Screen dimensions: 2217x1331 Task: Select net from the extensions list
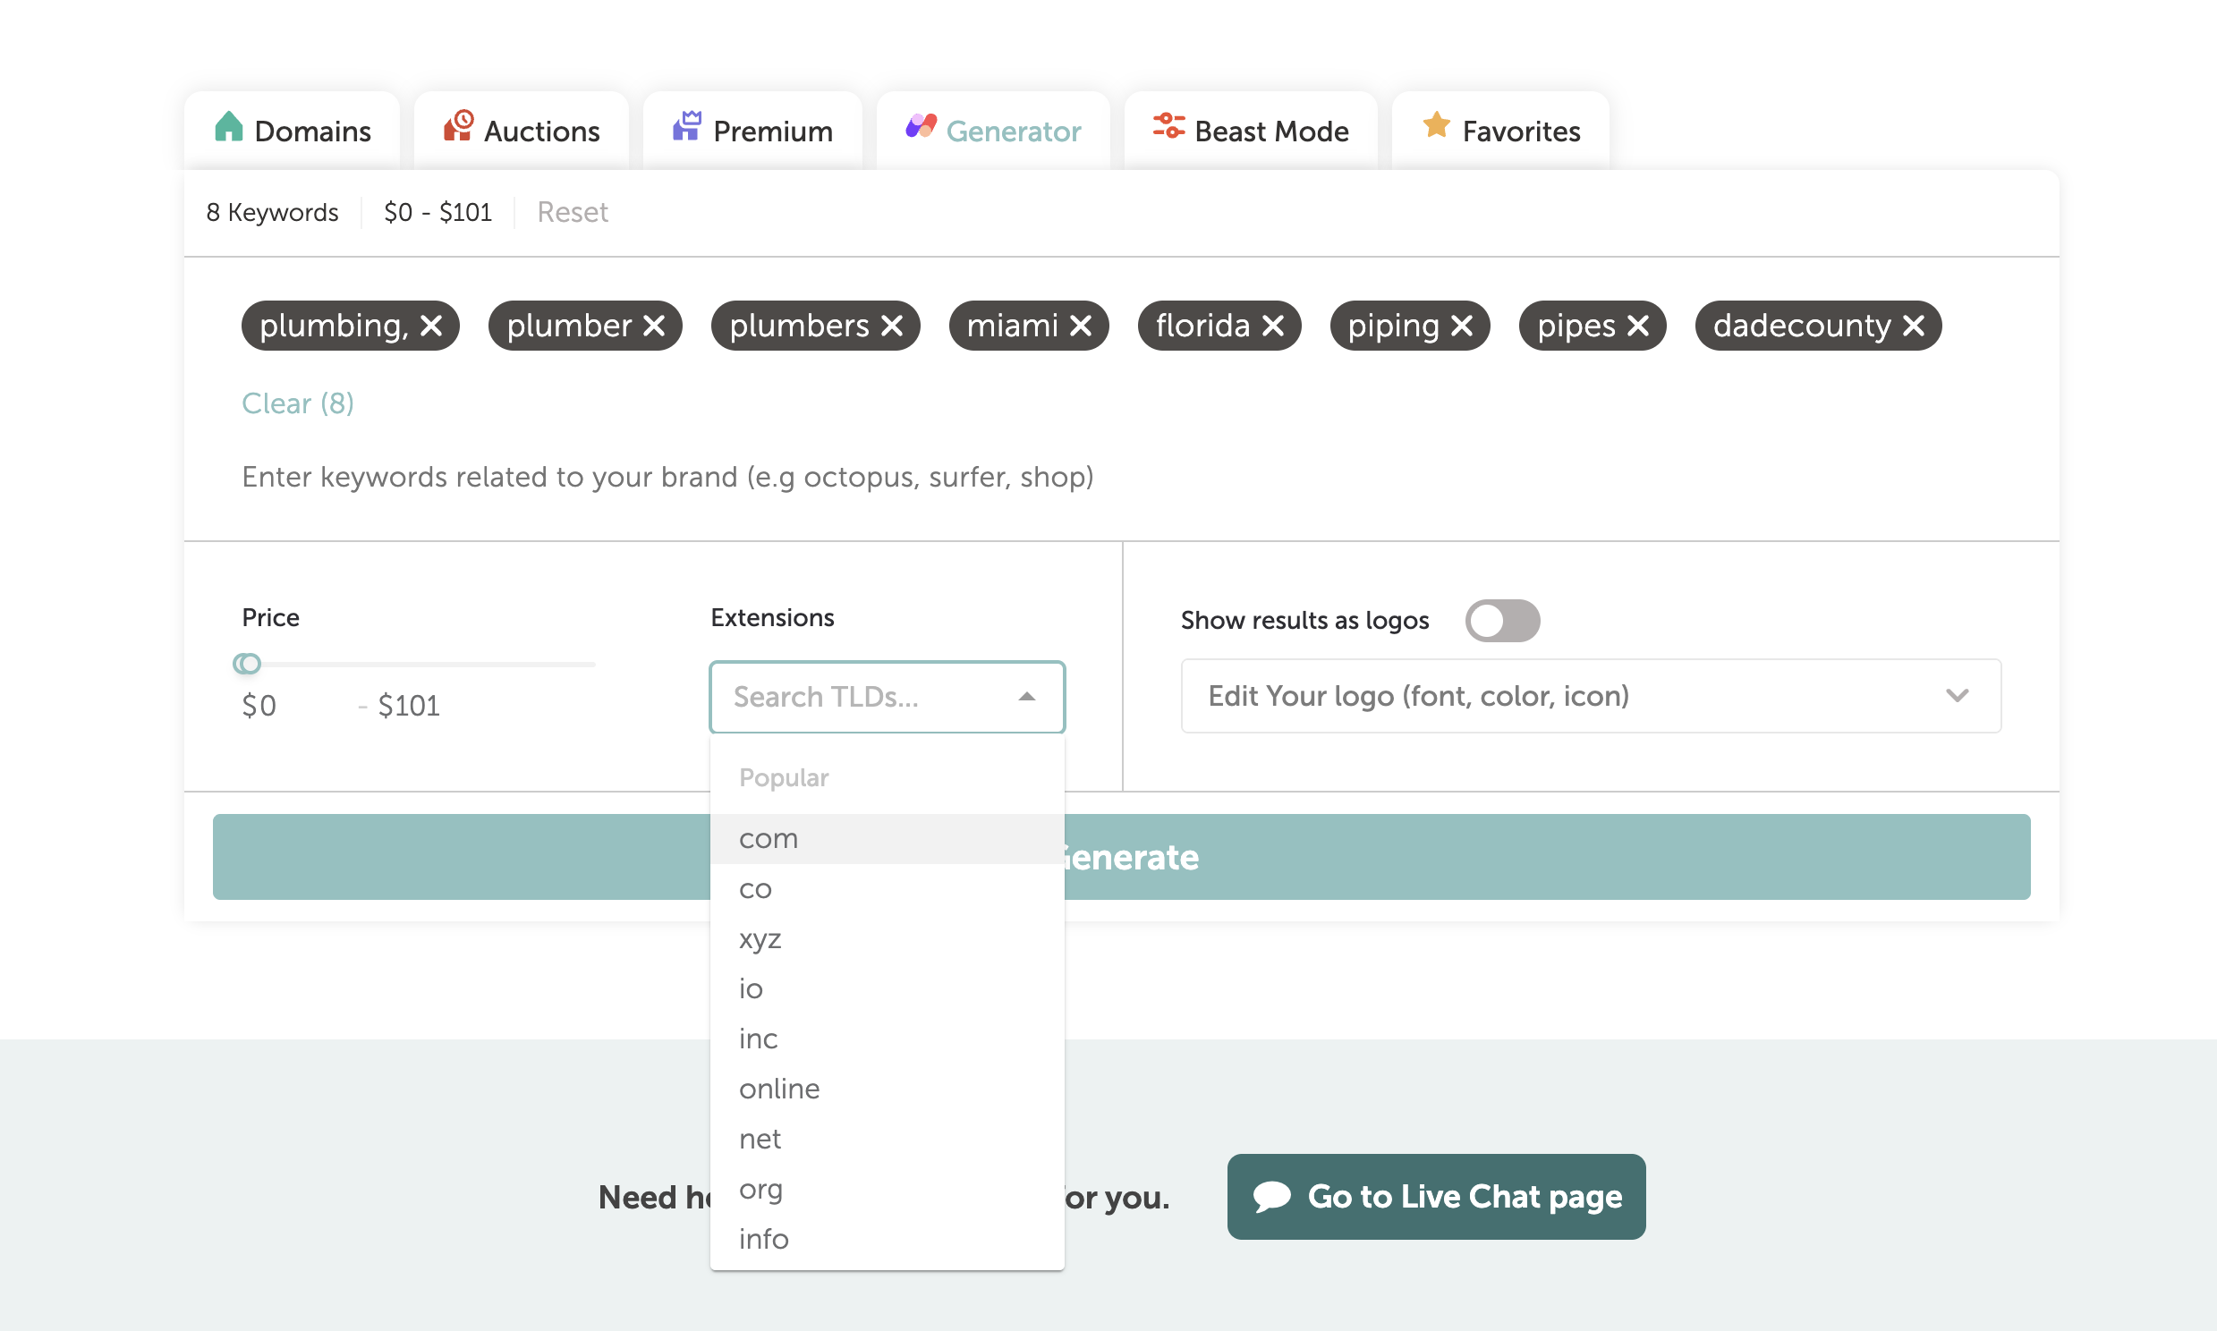point(760,1138)
